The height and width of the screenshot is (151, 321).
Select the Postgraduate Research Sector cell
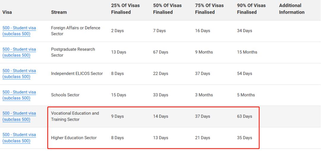[x=73, y=52]
